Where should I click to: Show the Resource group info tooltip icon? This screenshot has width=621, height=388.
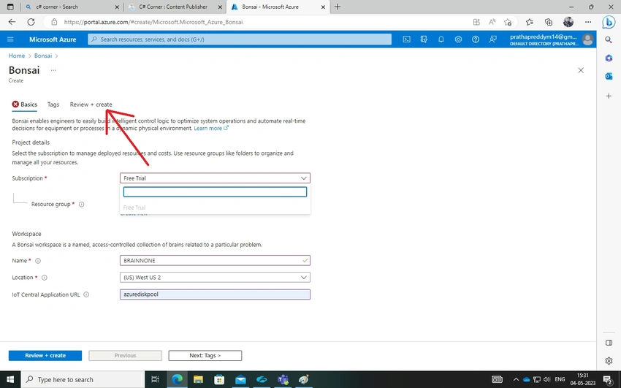(x=81, y=205)
